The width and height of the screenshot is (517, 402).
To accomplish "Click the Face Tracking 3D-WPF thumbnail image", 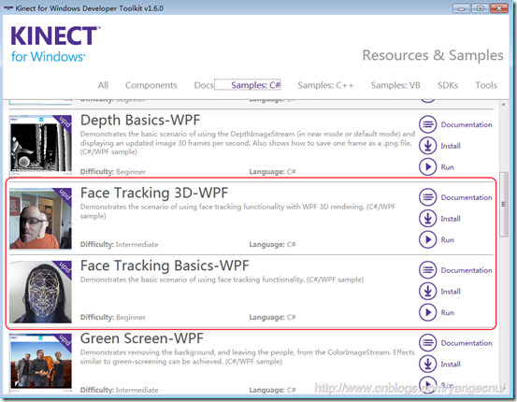I will [40, 219].
